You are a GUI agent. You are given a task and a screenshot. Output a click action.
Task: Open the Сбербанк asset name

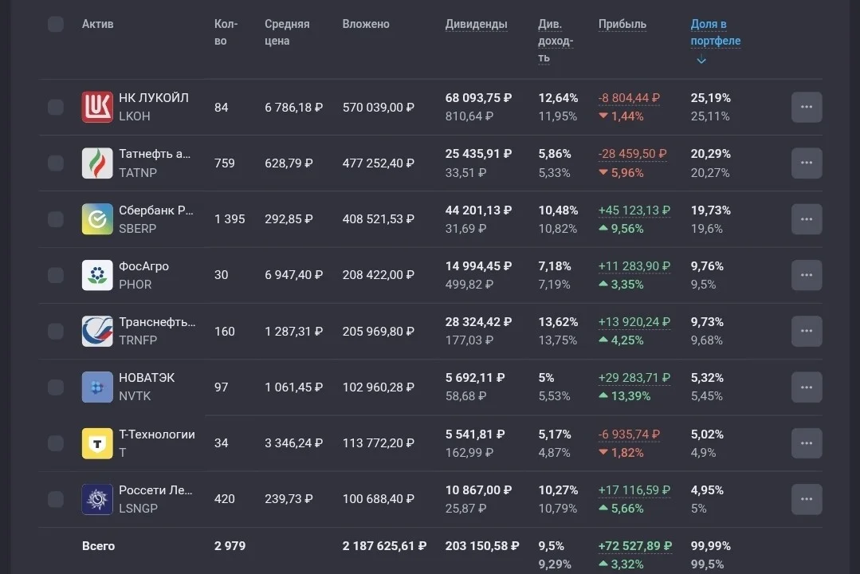point(155,210)
